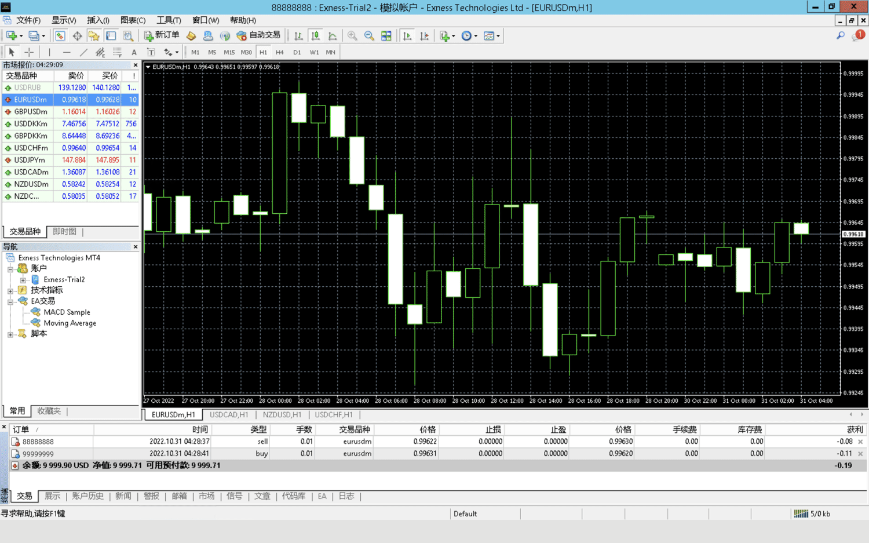Viewport: 869px width, 543px height.
Task: Open the 账户历史 terminal tab
Action: 87,497
